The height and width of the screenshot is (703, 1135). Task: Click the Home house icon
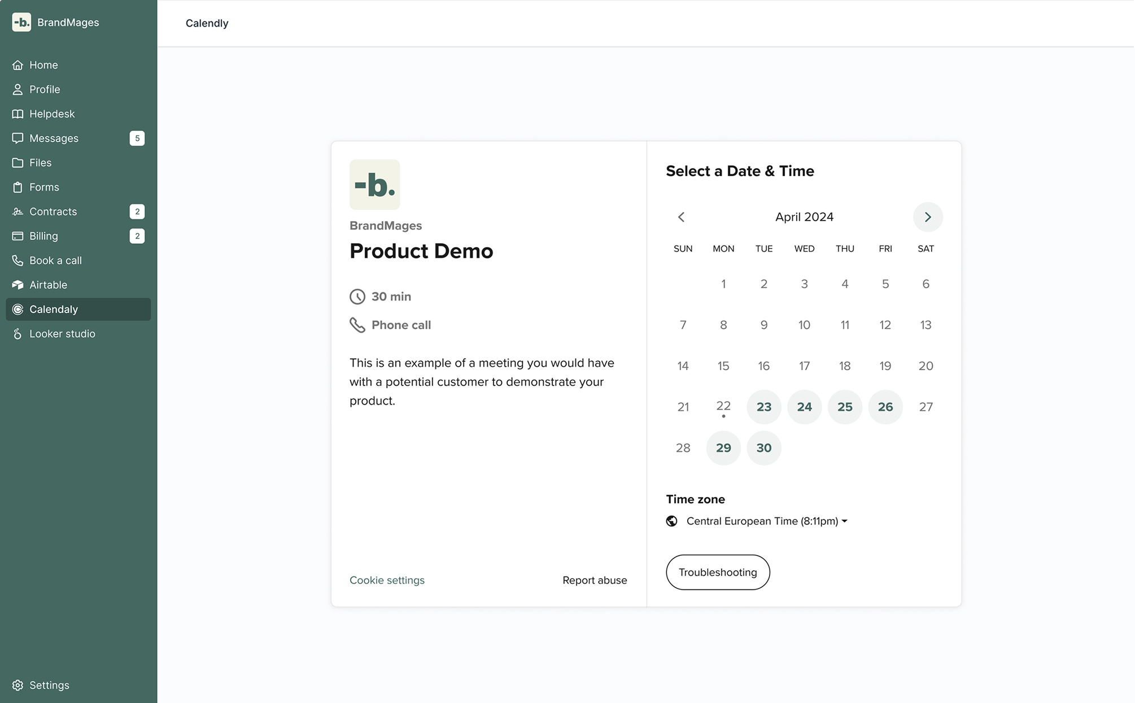[x=18, y=65]
